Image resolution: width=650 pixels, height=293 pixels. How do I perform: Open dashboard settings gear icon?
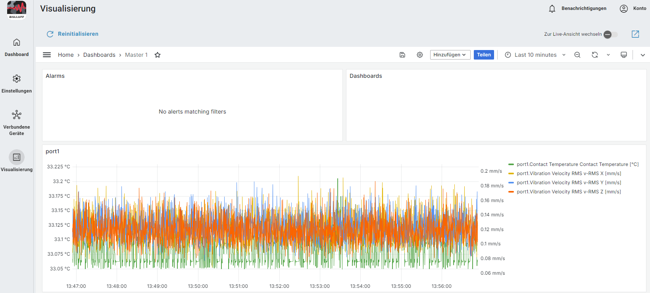tap(419, 55)
